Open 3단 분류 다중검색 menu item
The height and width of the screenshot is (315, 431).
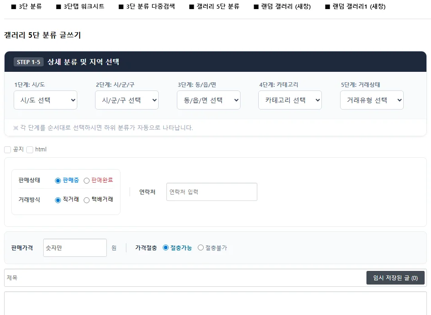tap(147, 6)
